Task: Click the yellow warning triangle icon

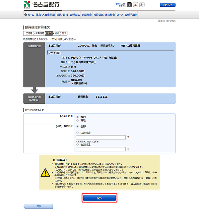Action: coord(45,173)
